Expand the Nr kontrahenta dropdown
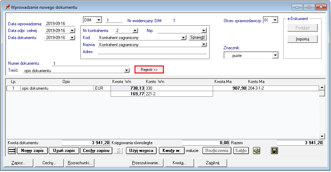The image size is (331, 172). coord(135,31)
